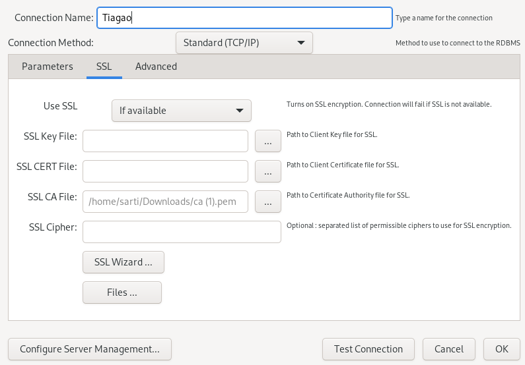Click the Use SSL dropdown arrow

click(x=240, y=111)
